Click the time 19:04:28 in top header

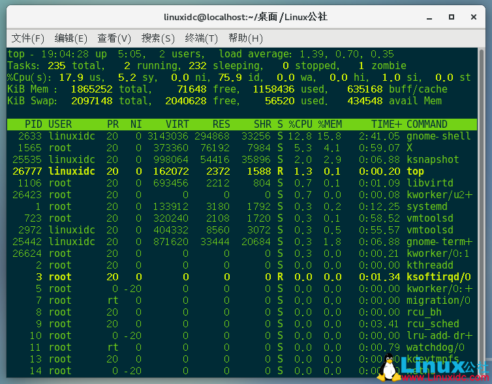(x=65, y=54)
